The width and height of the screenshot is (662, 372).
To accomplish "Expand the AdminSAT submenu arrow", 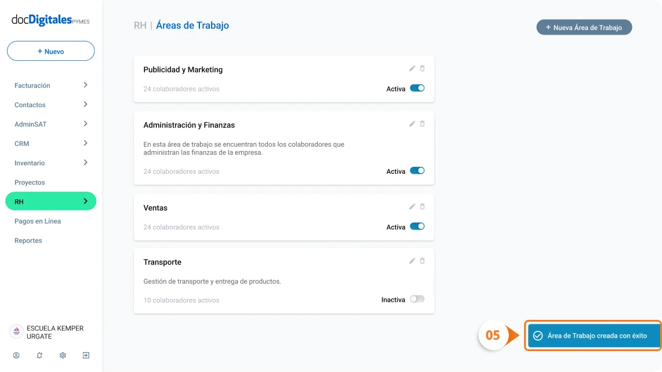I will coord(85,124).
